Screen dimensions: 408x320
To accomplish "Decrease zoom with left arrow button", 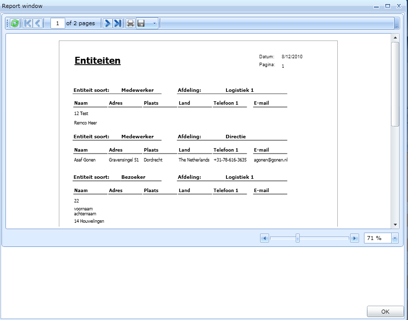I will tap(265, 238).
